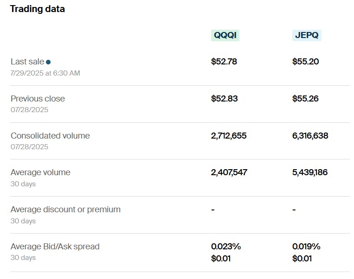Click QQQI bid/ask spread value 0.023%
Screen dimensions: 354x279
tap(226, 247)
